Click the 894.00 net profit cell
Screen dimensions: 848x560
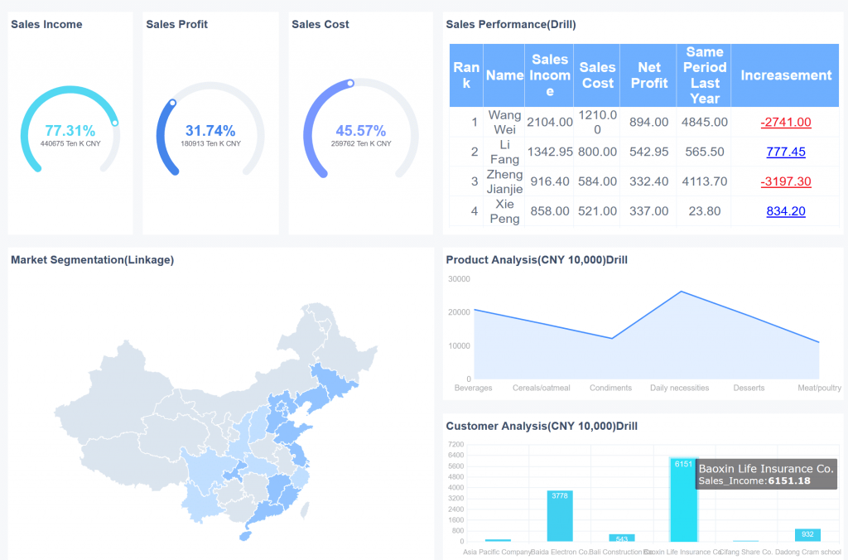tap(648, 122)
